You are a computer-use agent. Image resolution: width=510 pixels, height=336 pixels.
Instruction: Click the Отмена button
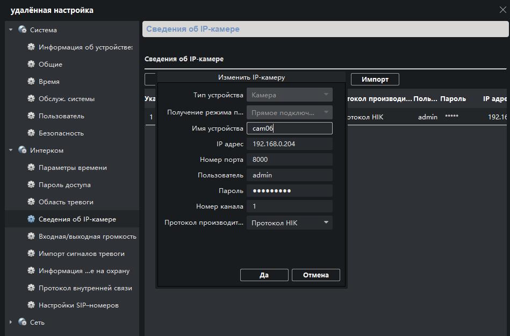point(315,275)
